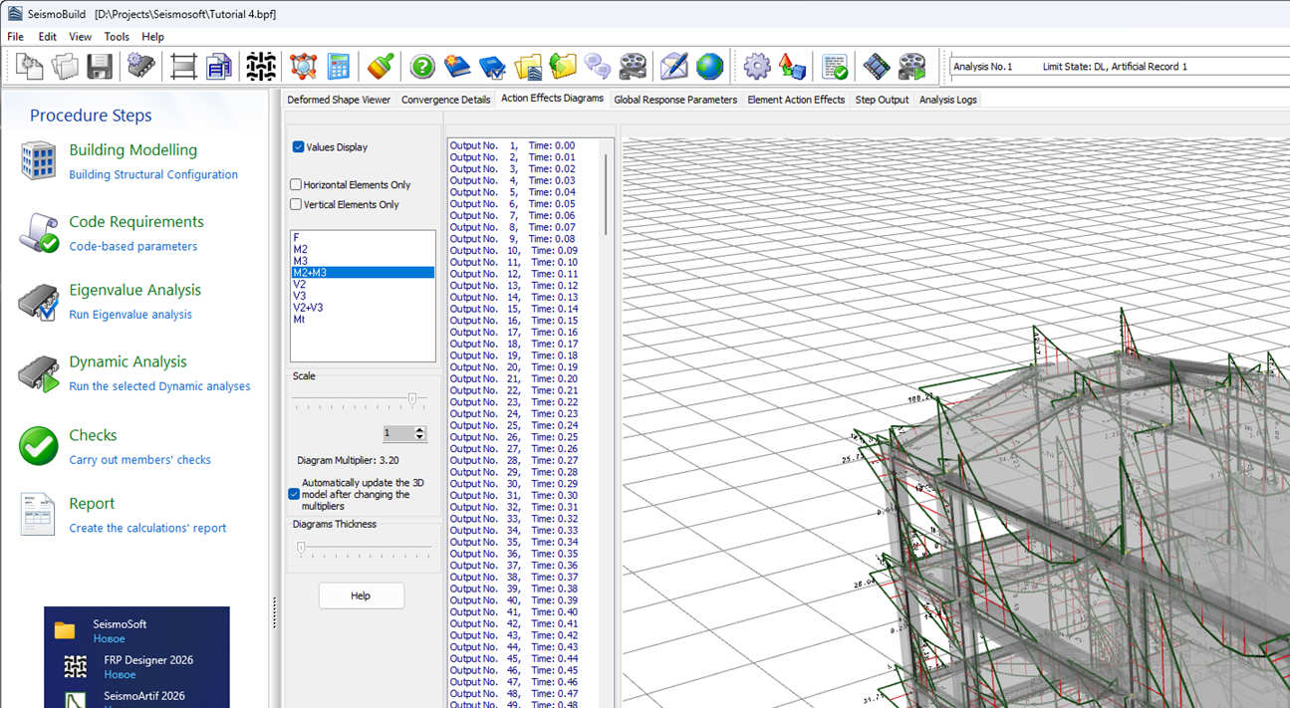Open the Help menu

click(x=152, y=37)
